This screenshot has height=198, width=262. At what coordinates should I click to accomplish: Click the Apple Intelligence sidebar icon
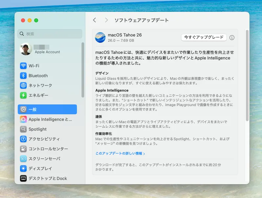[23, 120]
